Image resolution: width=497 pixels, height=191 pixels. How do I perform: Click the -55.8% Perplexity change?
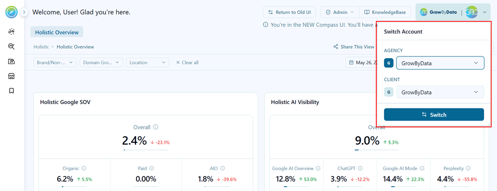(x=468, y=179)
